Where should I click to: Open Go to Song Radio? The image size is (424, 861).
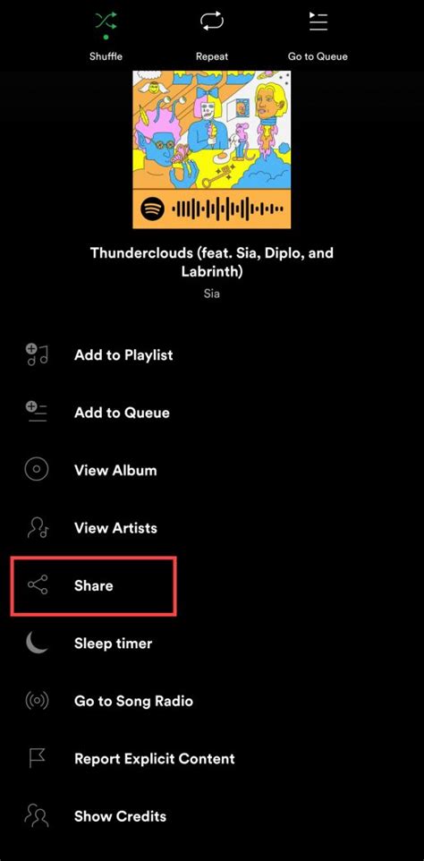(x=212, y=701)
